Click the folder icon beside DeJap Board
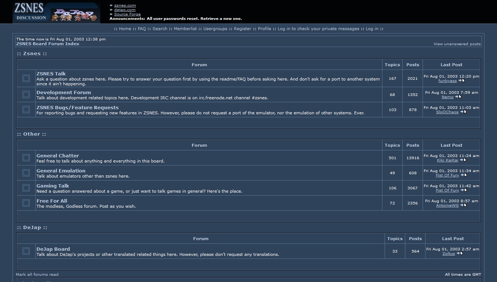This screenshot has height=282, width=497. (26, 251)
